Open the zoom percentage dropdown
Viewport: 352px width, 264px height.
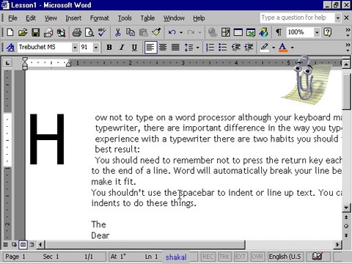tap(317, 32)
